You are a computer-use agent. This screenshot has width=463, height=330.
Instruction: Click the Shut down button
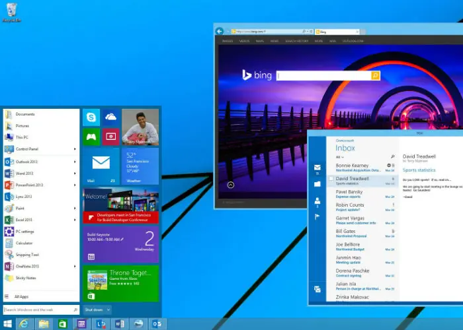(94, 310)
